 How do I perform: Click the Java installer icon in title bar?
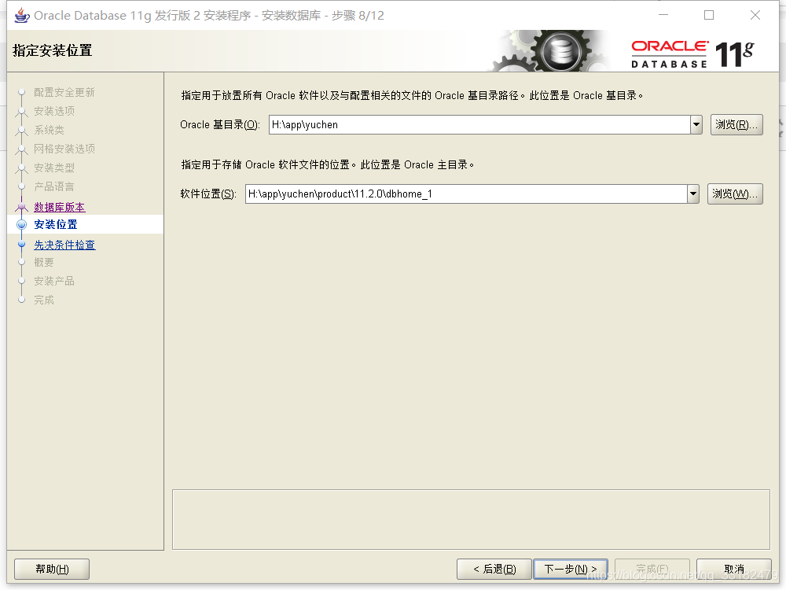[x=21, y=16]
